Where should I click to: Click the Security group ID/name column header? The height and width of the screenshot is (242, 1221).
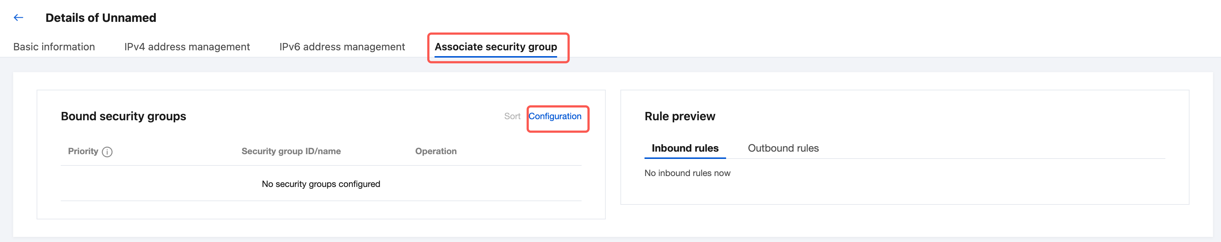click(x=291, y=151)
